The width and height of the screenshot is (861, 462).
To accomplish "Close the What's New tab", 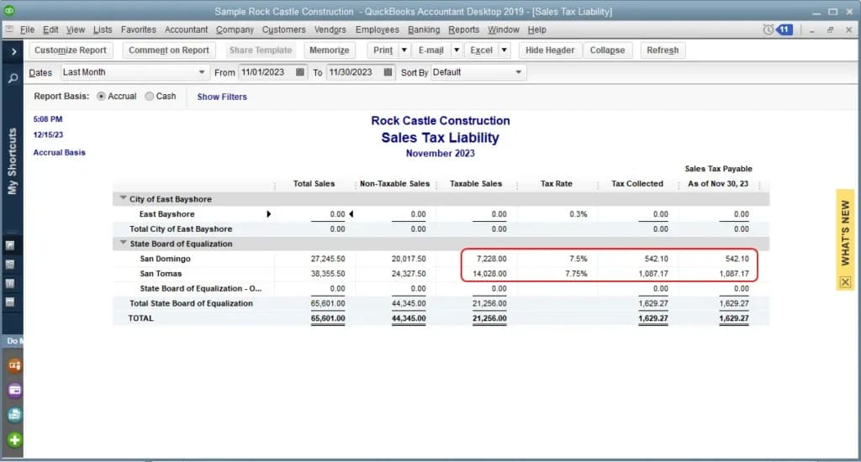I will click(845, 282).
